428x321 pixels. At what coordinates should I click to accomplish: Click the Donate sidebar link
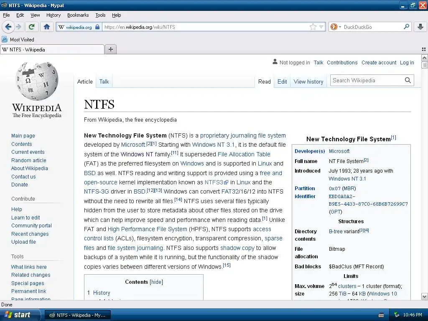(x=20, y=184)
